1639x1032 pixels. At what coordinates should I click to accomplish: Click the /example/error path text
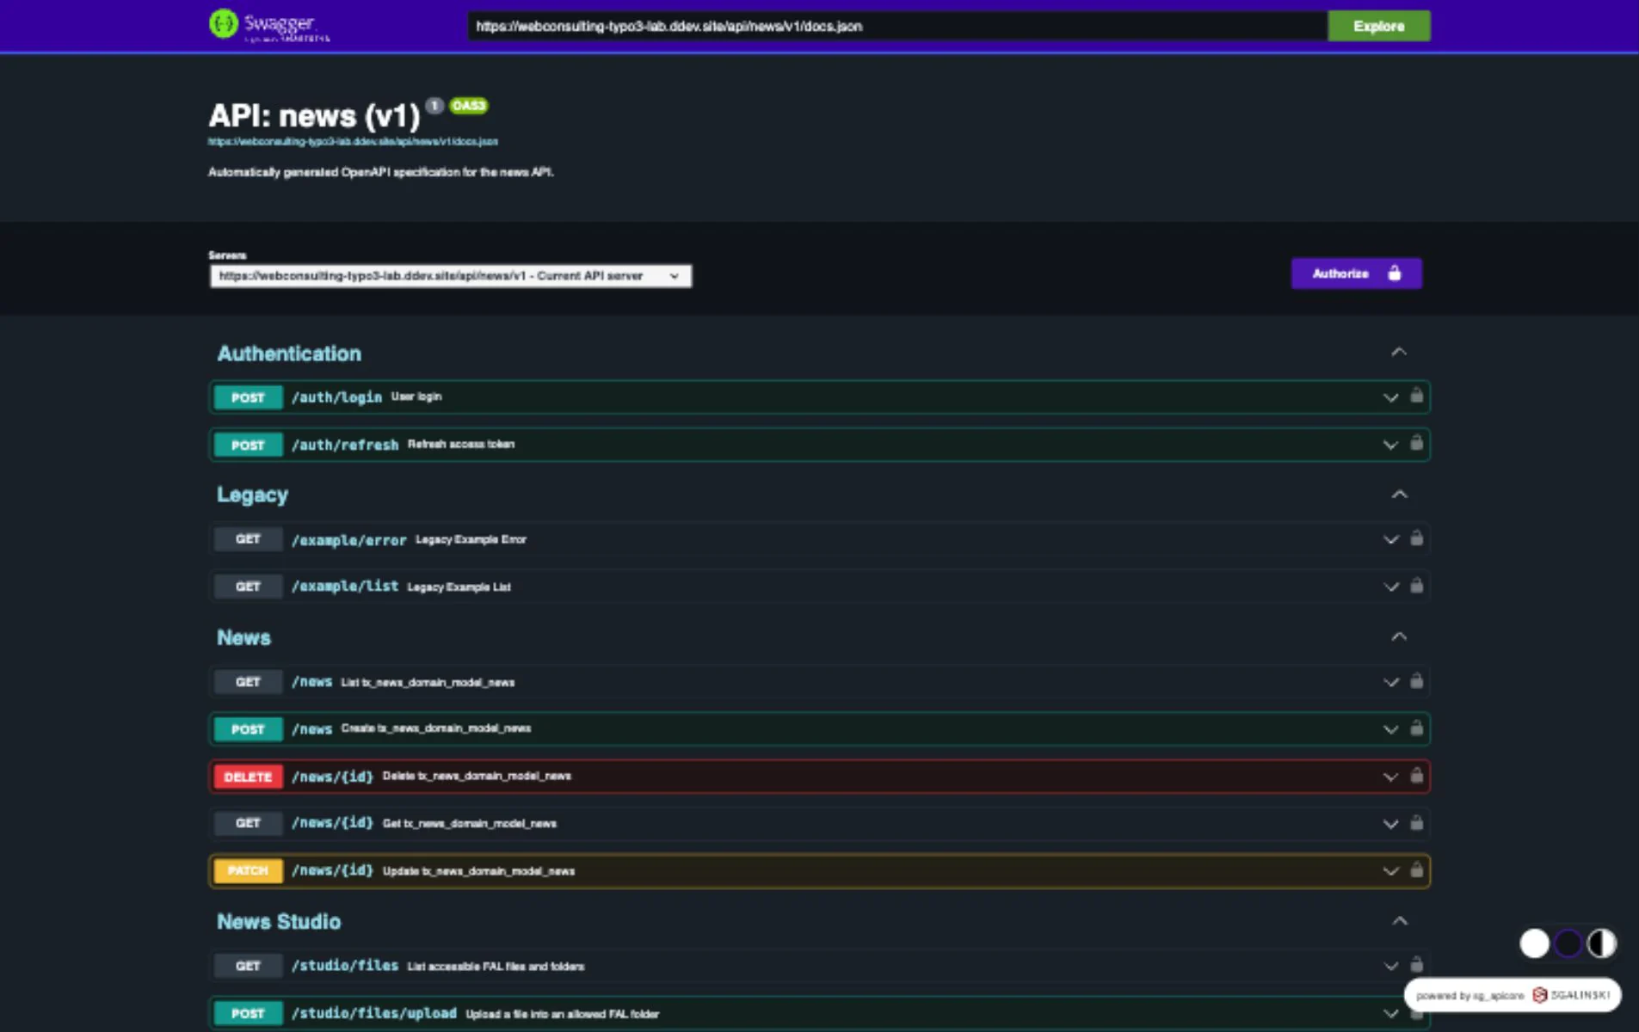coord(349,540)
